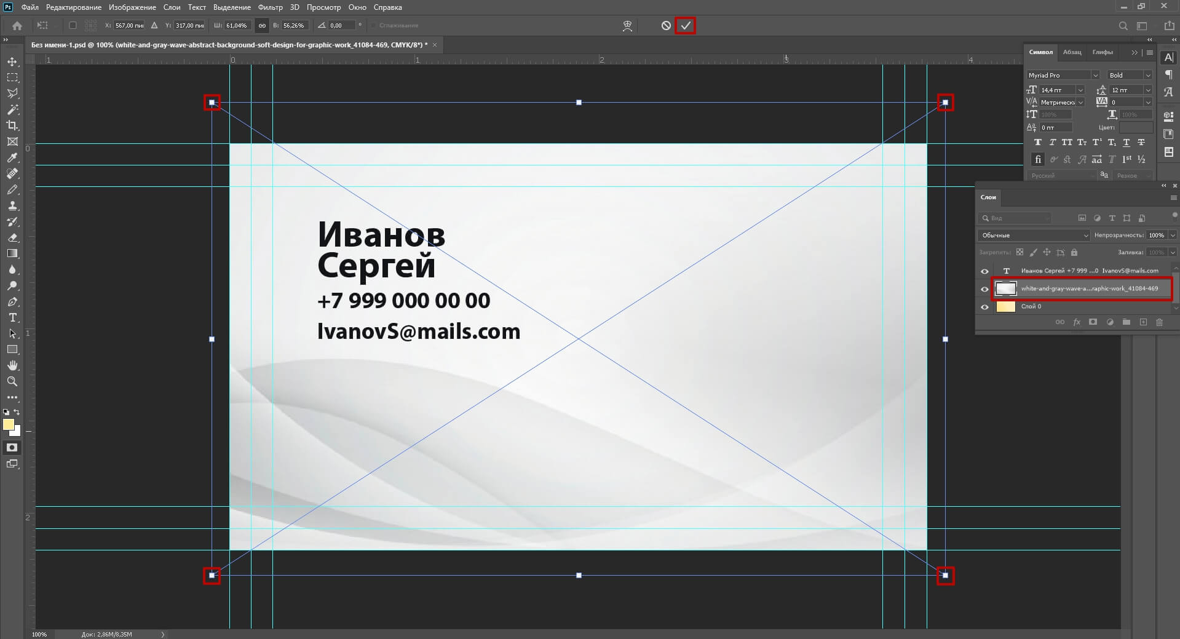Screen dimensions: 1180x639
Task: Select the Hand tool
Action: pyautogui.click(x=12, y=365)
